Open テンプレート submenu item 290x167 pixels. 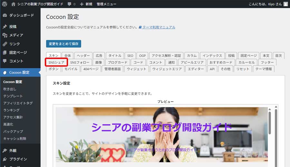pyautogui.click(x=13, y=96)
